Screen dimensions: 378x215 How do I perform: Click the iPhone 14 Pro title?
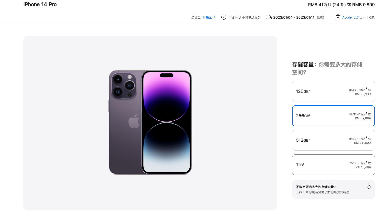(x=40, y=4)
